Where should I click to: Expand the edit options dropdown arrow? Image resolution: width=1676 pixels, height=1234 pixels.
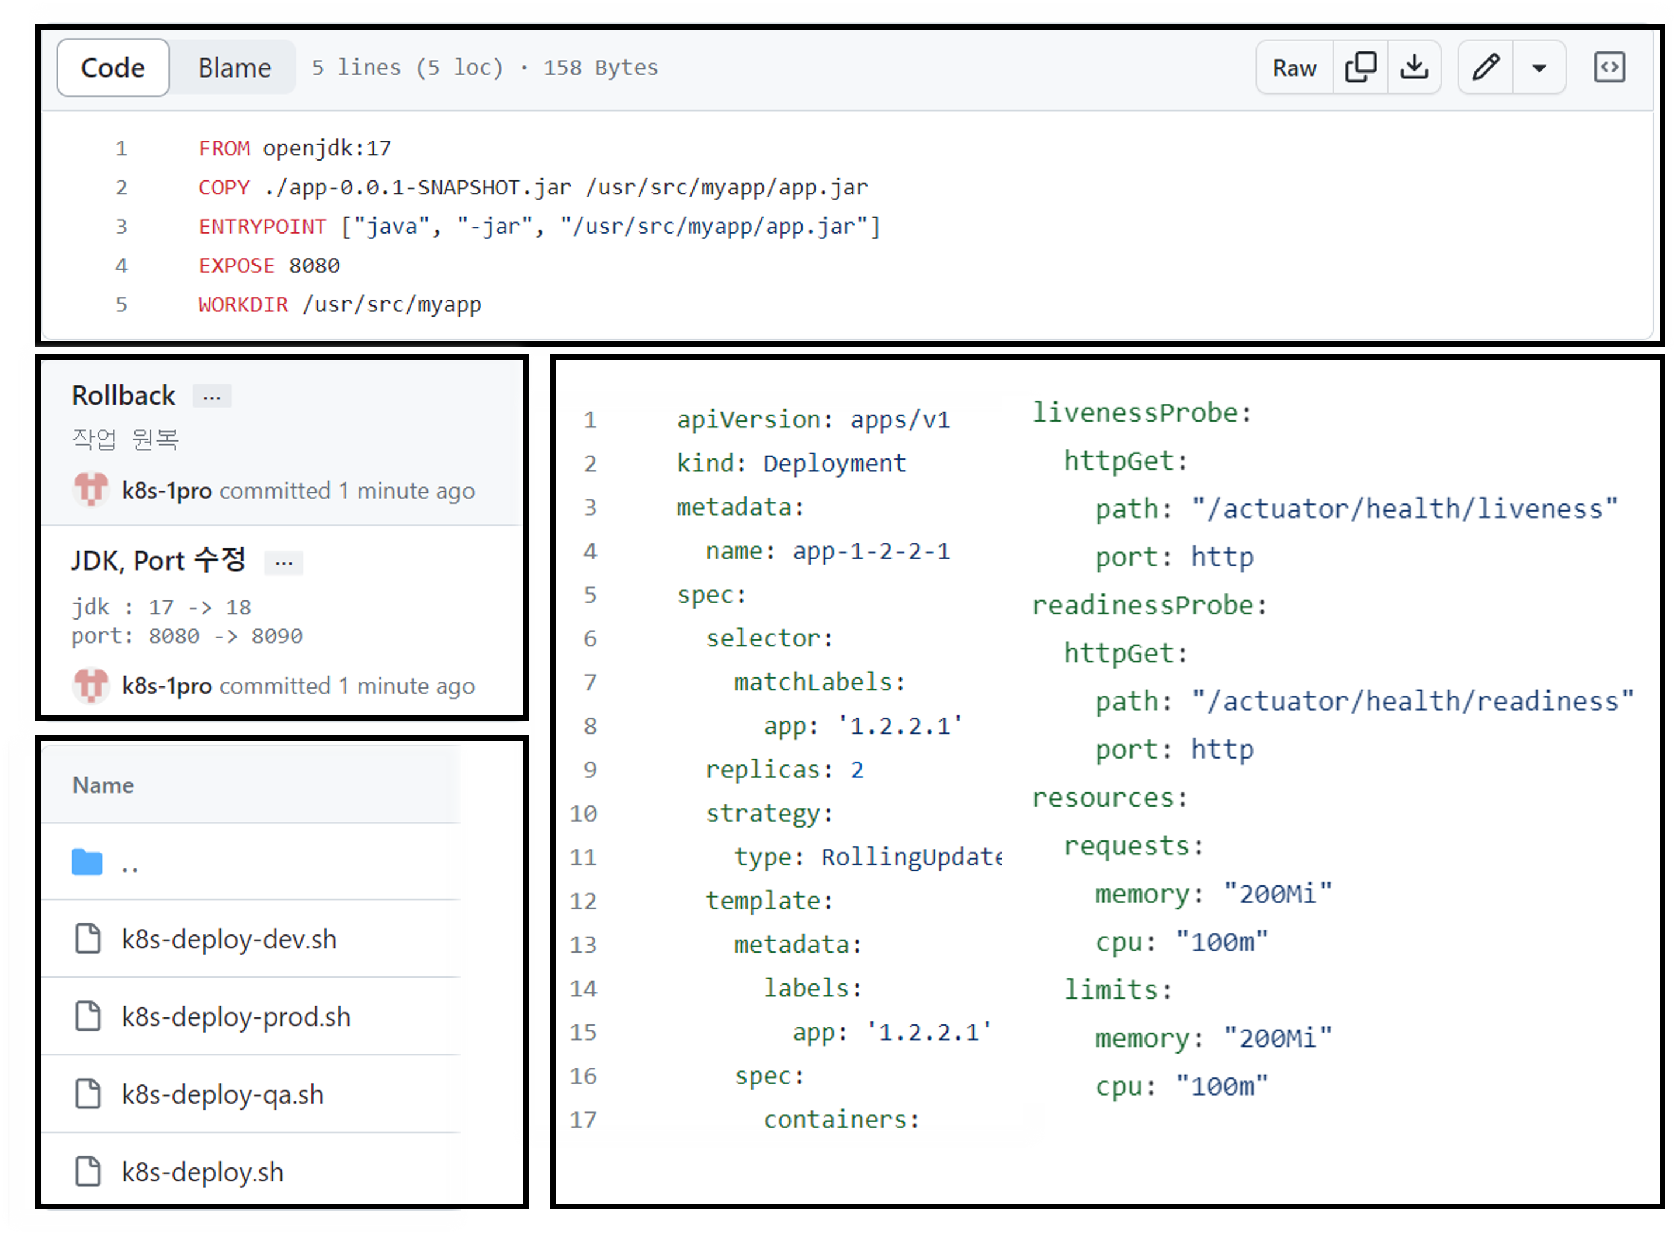1539,68
